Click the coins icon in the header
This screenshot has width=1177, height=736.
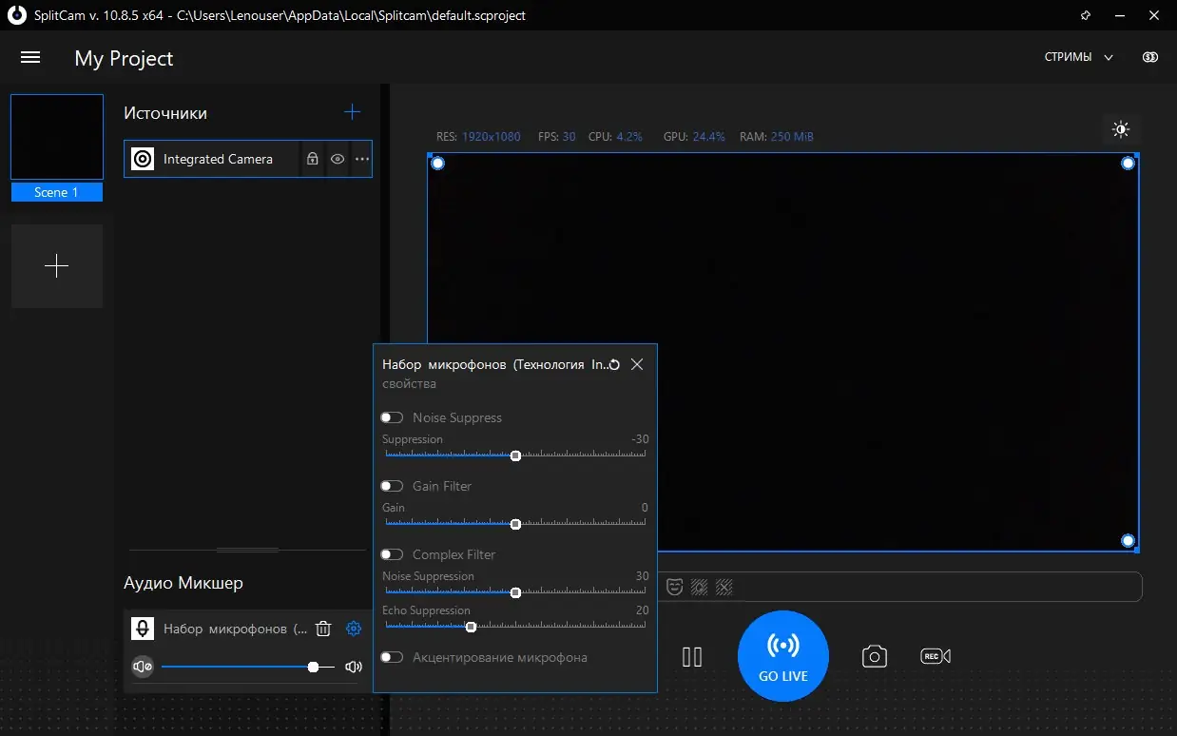(1150, 58)
